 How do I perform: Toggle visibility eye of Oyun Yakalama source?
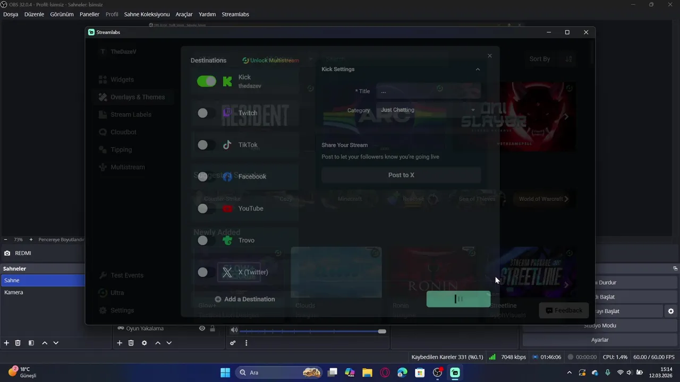(x=202, y=328)
